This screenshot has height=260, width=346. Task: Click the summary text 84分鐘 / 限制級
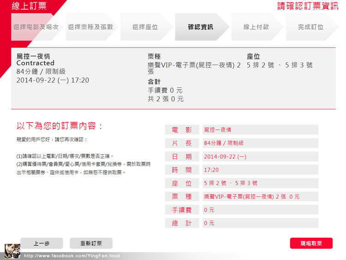pyautogui.click(x=41, y=72)
